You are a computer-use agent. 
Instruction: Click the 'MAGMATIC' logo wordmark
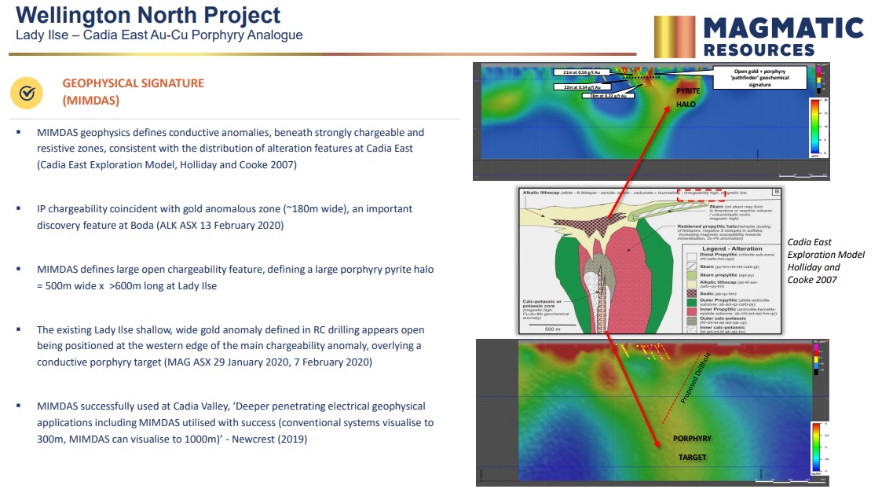click(x=784, y=28)
